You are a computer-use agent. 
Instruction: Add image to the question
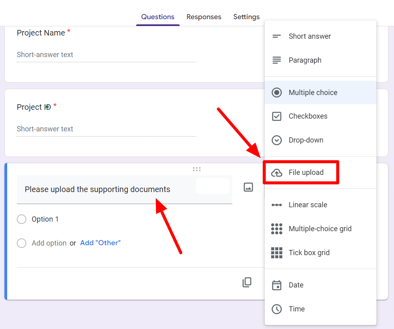(x=248, y=187)
